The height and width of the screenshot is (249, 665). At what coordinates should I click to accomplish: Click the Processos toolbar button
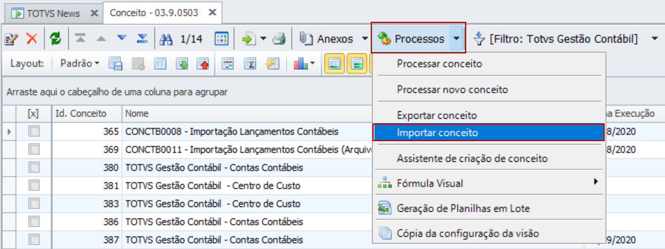412,39
